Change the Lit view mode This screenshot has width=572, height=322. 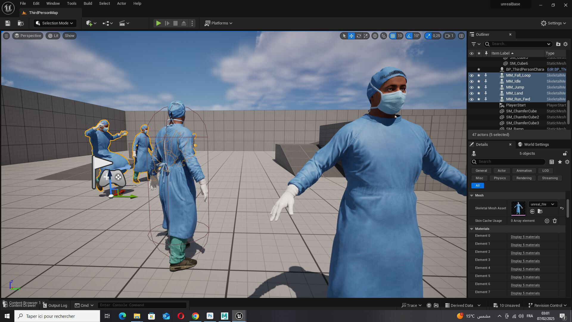point(53,36)
